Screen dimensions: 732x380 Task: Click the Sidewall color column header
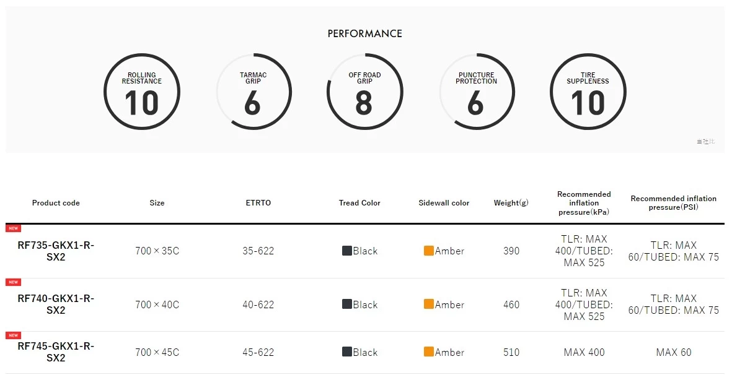point(444,203)
